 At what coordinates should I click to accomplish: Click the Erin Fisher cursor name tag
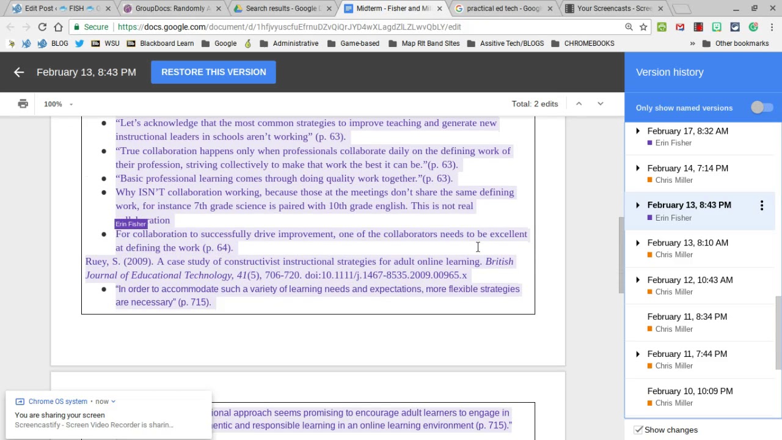click(131, 224)
